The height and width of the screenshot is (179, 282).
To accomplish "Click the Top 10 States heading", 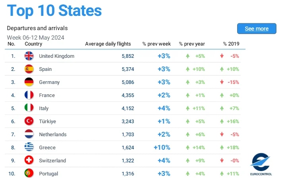I will 54,11.
